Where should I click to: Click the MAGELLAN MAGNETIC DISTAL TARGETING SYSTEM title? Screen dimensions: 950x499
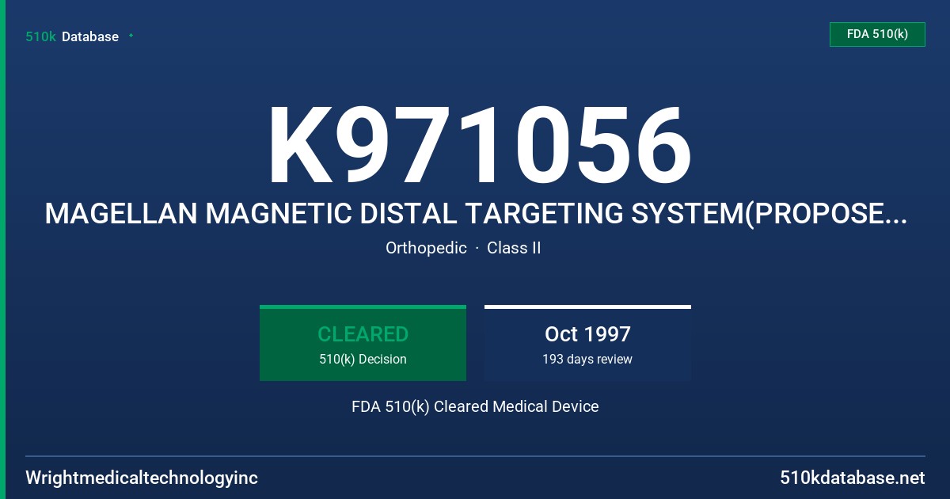475,213
